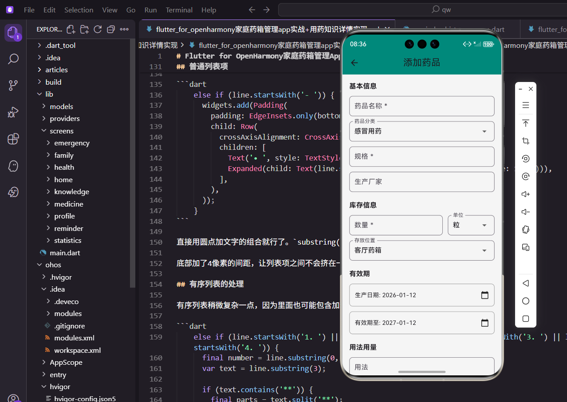Open the Selection menu
The height and width of the screenshot is (402, 567).
click(79, 10)
